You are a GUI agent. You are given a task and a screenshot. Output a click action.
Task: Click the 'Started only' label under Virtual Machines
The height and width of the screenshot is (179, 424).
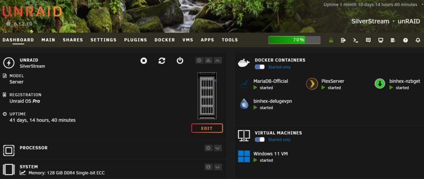279,140
